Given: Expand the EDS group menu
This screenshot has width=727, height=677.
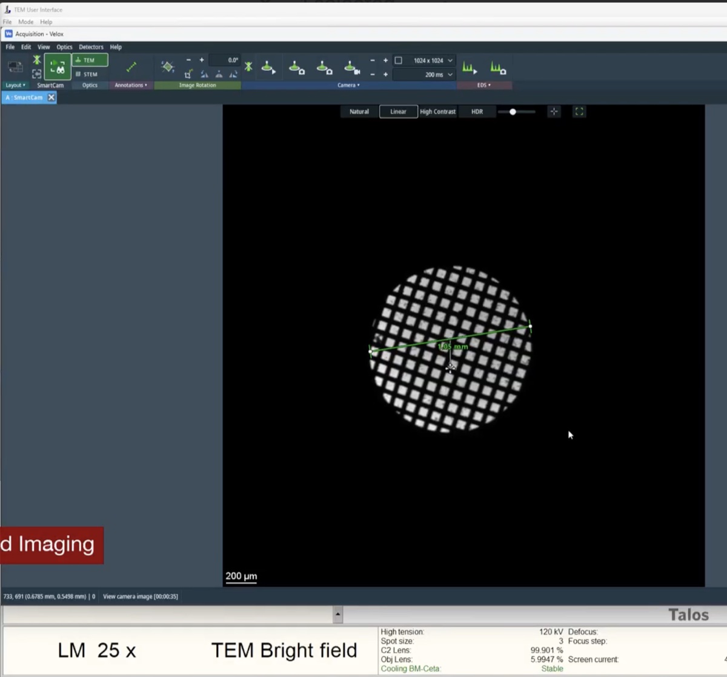Looking at the screenshot, I should coord(484,85).
